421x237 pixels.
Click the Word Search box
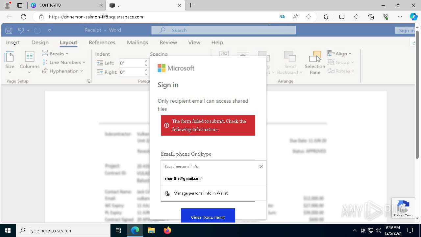click(224, 30)
